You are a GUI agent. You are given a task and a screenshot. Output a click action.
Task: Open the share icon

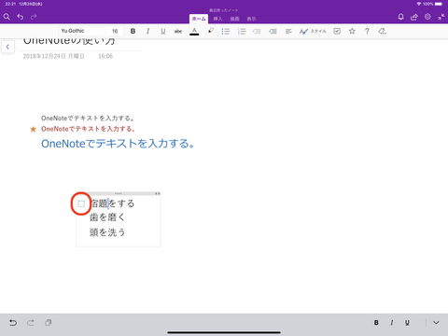tap(414, 17)
